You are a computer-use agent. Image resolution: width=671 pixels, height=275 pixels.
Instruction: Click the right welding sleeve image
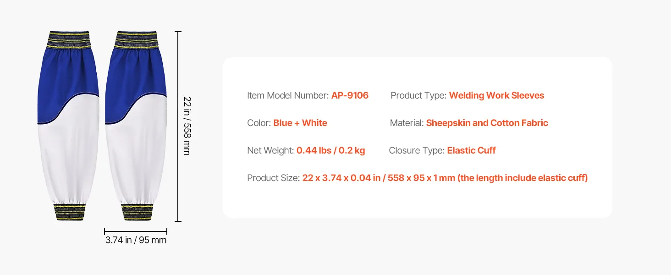click(x=136, y=126)
